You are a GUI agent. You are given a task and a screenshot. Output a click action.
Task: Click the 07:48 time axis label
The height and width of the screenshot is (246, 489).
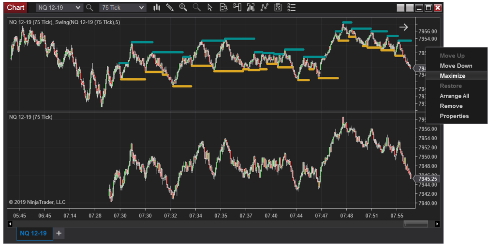[346, 216]
